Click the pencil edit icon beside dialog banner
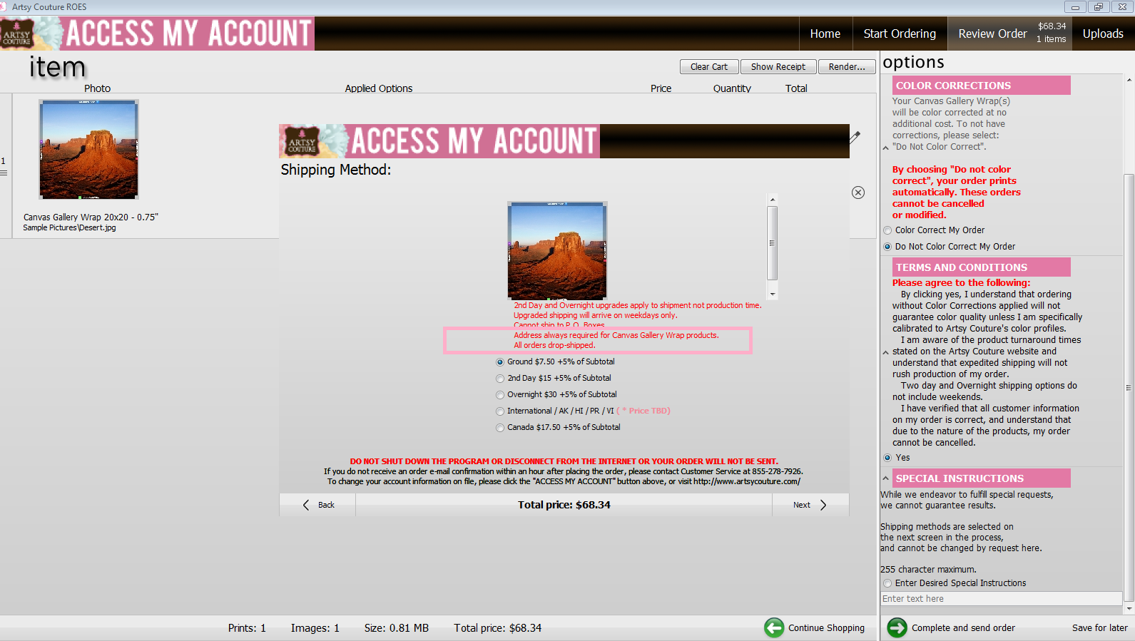The width and height of the screenshot is (1135, 641). (x=855, y=137)
